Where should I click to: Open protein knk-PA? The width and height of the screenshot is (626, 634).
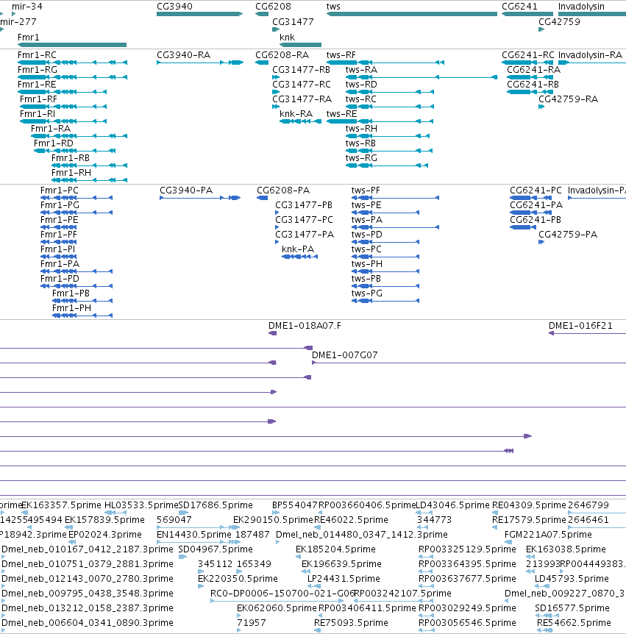pos(299,257)
